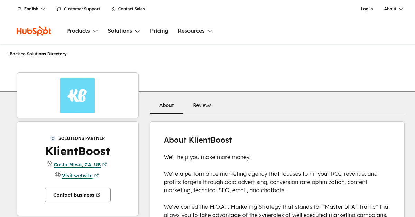Click external link icon after Costa Mesa
This screenshot has height=217, width=415.
tap(105, 165)
